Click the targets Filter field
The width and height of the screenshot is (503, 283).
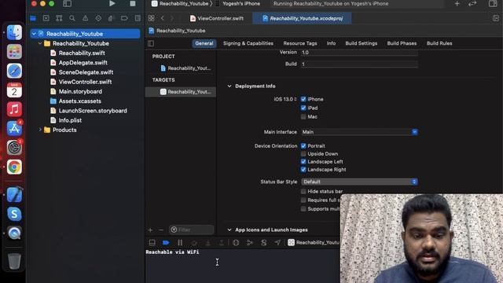192,230
